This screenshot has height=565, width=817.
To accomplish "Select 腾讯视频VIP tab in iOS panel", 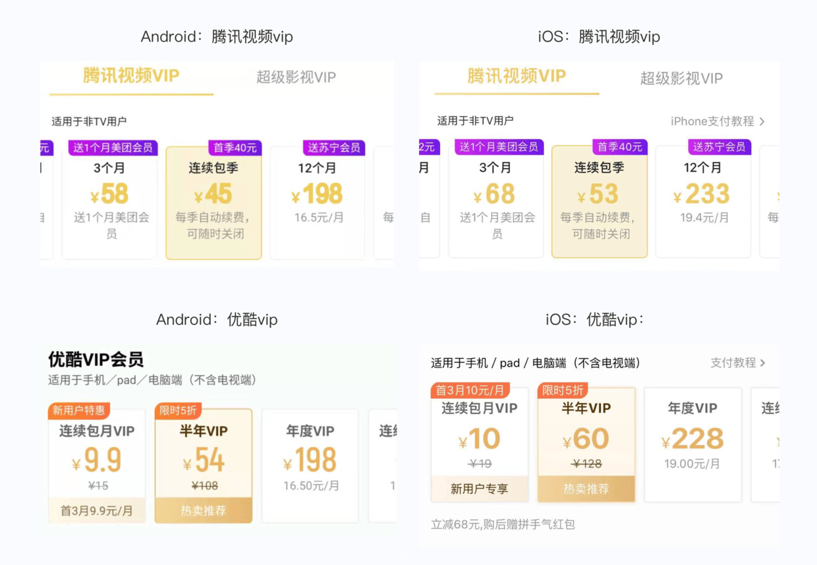I will click(x=517, y=76).
